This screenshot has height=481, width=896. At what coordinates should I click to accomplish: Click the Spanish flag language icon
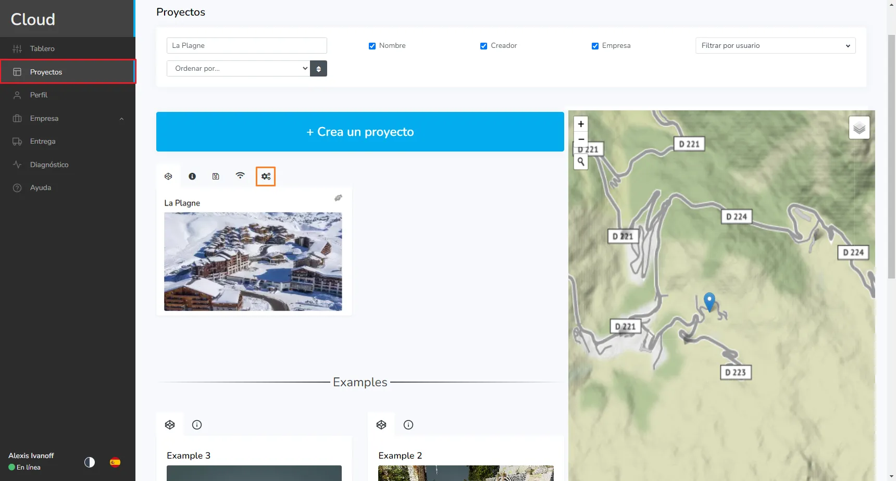click(115, 462)
